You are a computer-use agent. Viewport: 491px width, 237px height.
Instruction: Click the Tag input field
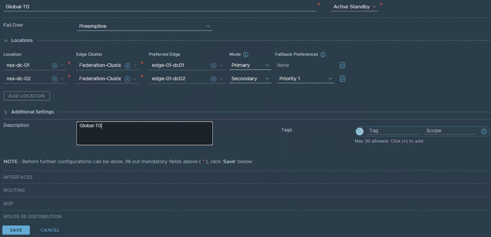tap(392, 131)
